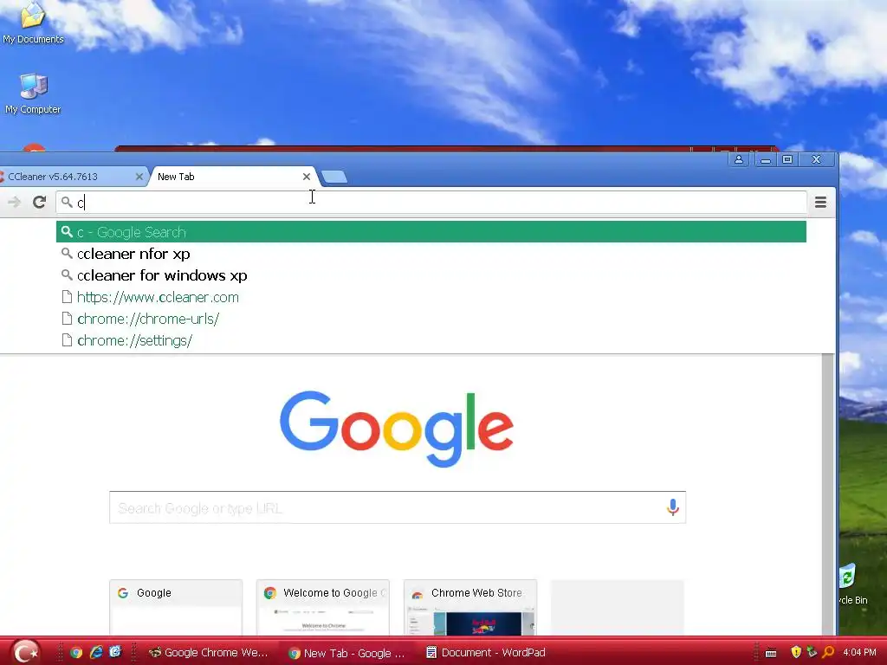This screenshot has height=665, width=887.
Task: Click the magnifier search tray icon
Action: tap(828, 652)
